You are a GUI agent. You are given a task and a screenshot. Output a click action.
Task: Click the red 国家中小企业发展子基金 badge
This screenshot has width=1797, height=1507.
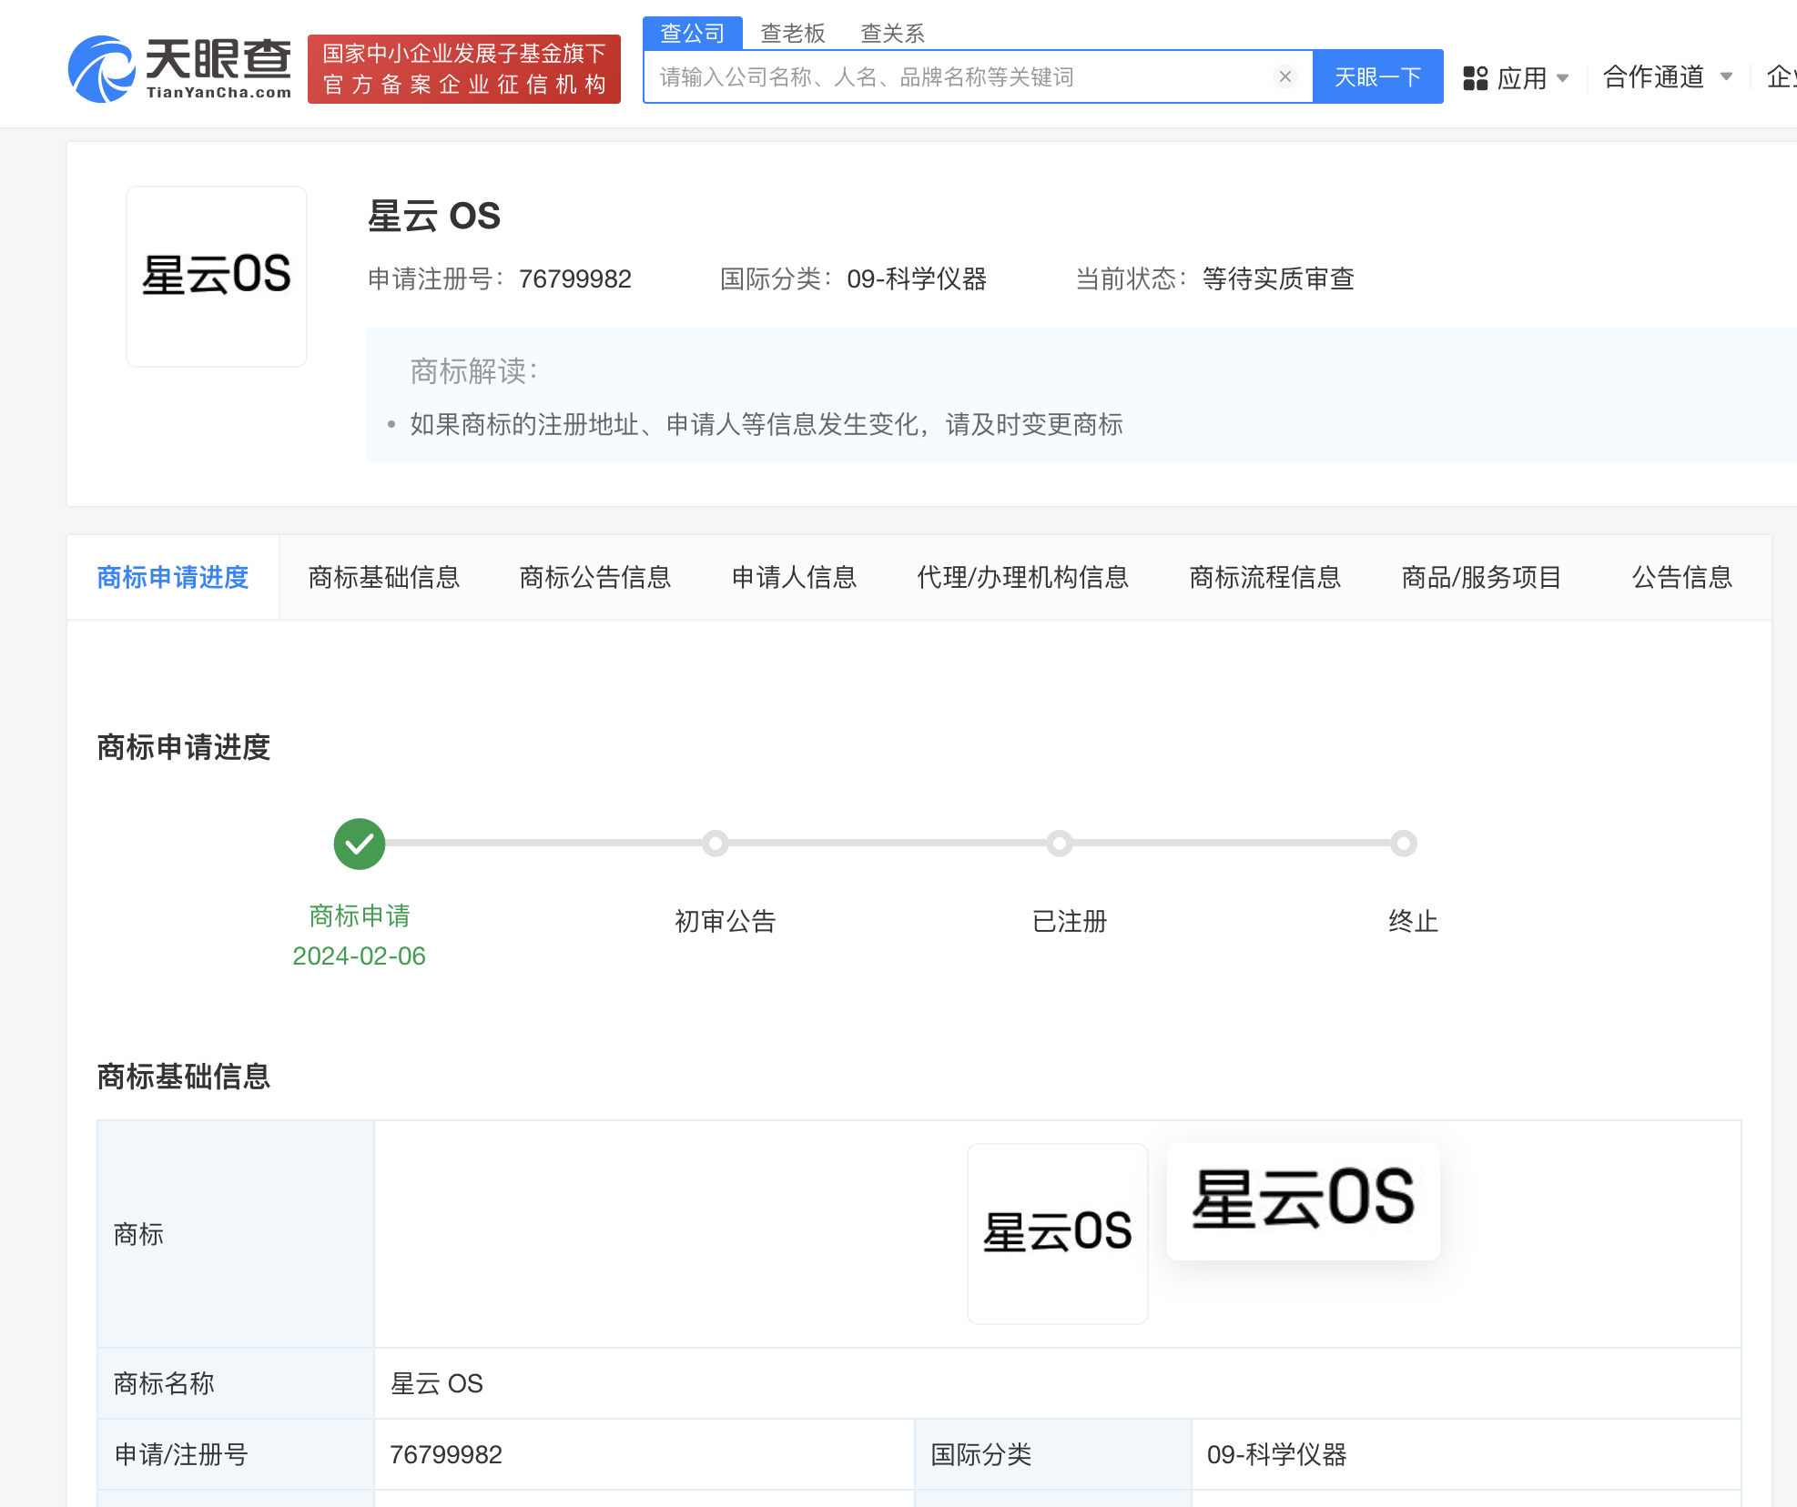pos(464,69)
